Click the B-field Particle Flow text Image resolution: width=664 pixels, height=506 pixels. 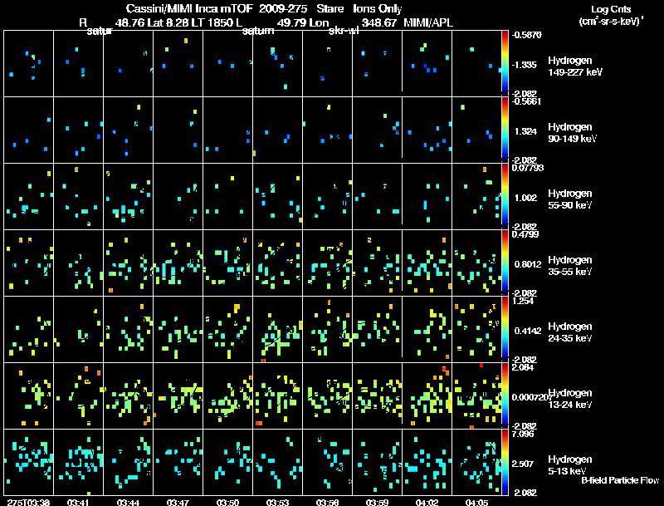(620, 480)
